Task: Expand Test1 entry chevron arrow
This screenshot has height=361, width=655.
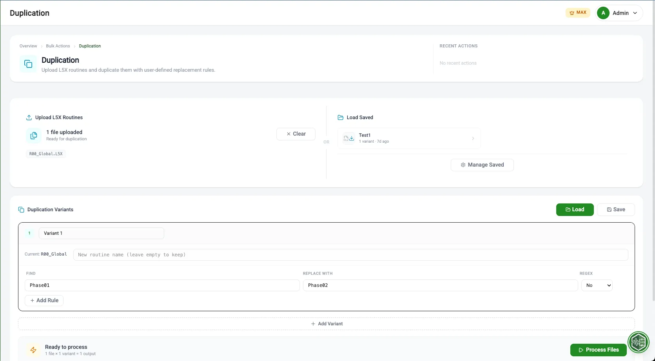Action: click(473, 138)
